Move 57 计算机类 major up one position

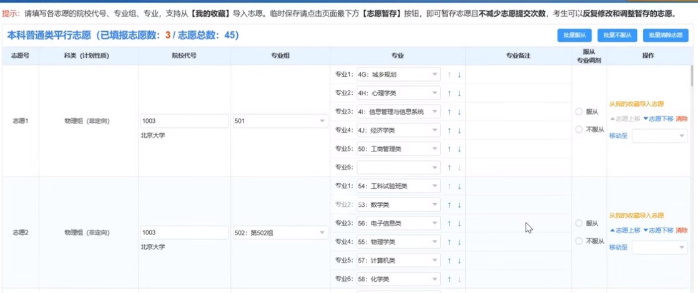click(448, 261)
